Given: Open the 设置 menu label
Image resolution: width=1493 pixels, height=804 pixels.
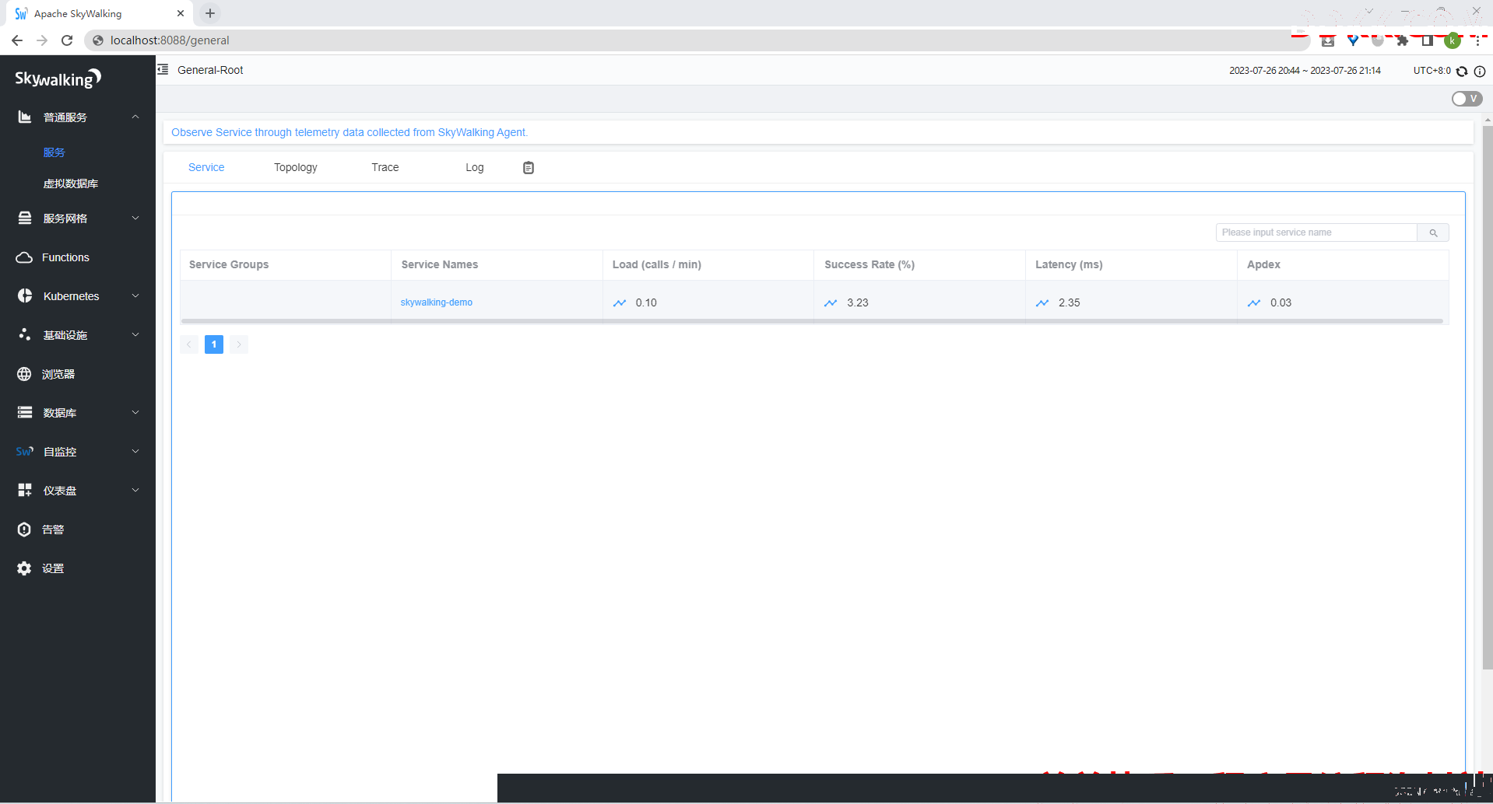Looking at the screenshot, I should pos(53,568).
